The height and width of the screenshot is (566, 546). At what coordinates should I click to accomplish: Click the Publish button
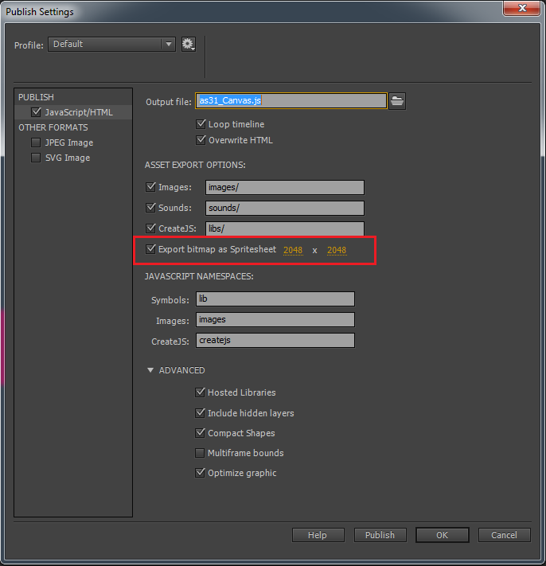point(380,535)
